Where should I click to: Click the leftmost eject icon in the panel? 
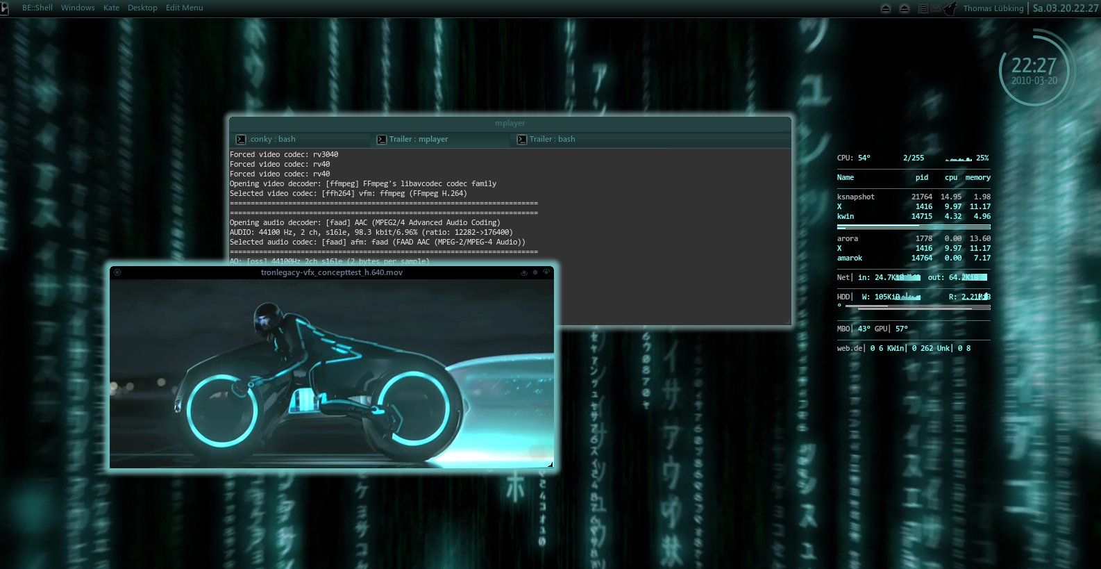coord(886,8)
